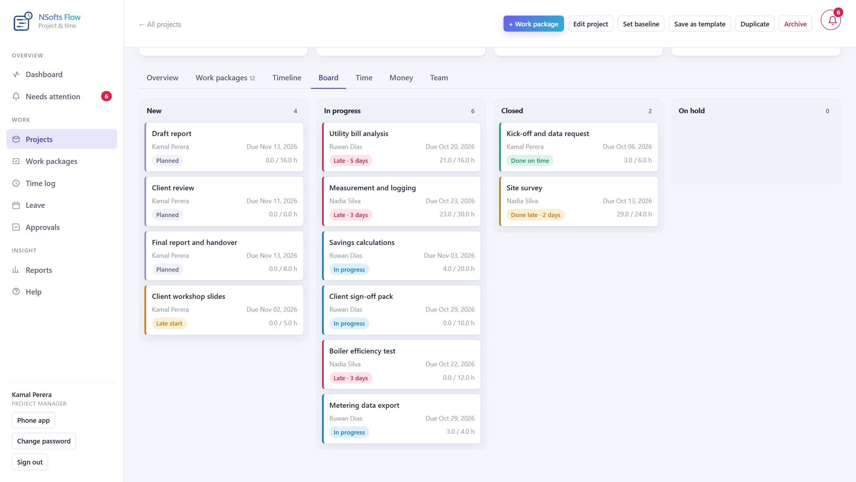Viewport: 856px width, 482px height.
Task: Open Reports in the sidebar
Action: (x=62, y=270)
